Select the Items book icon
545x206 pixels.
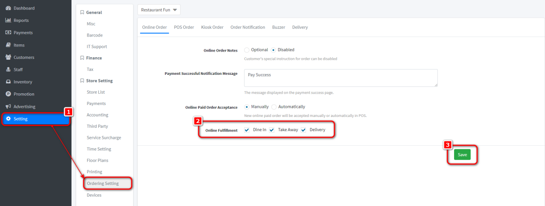8,45
